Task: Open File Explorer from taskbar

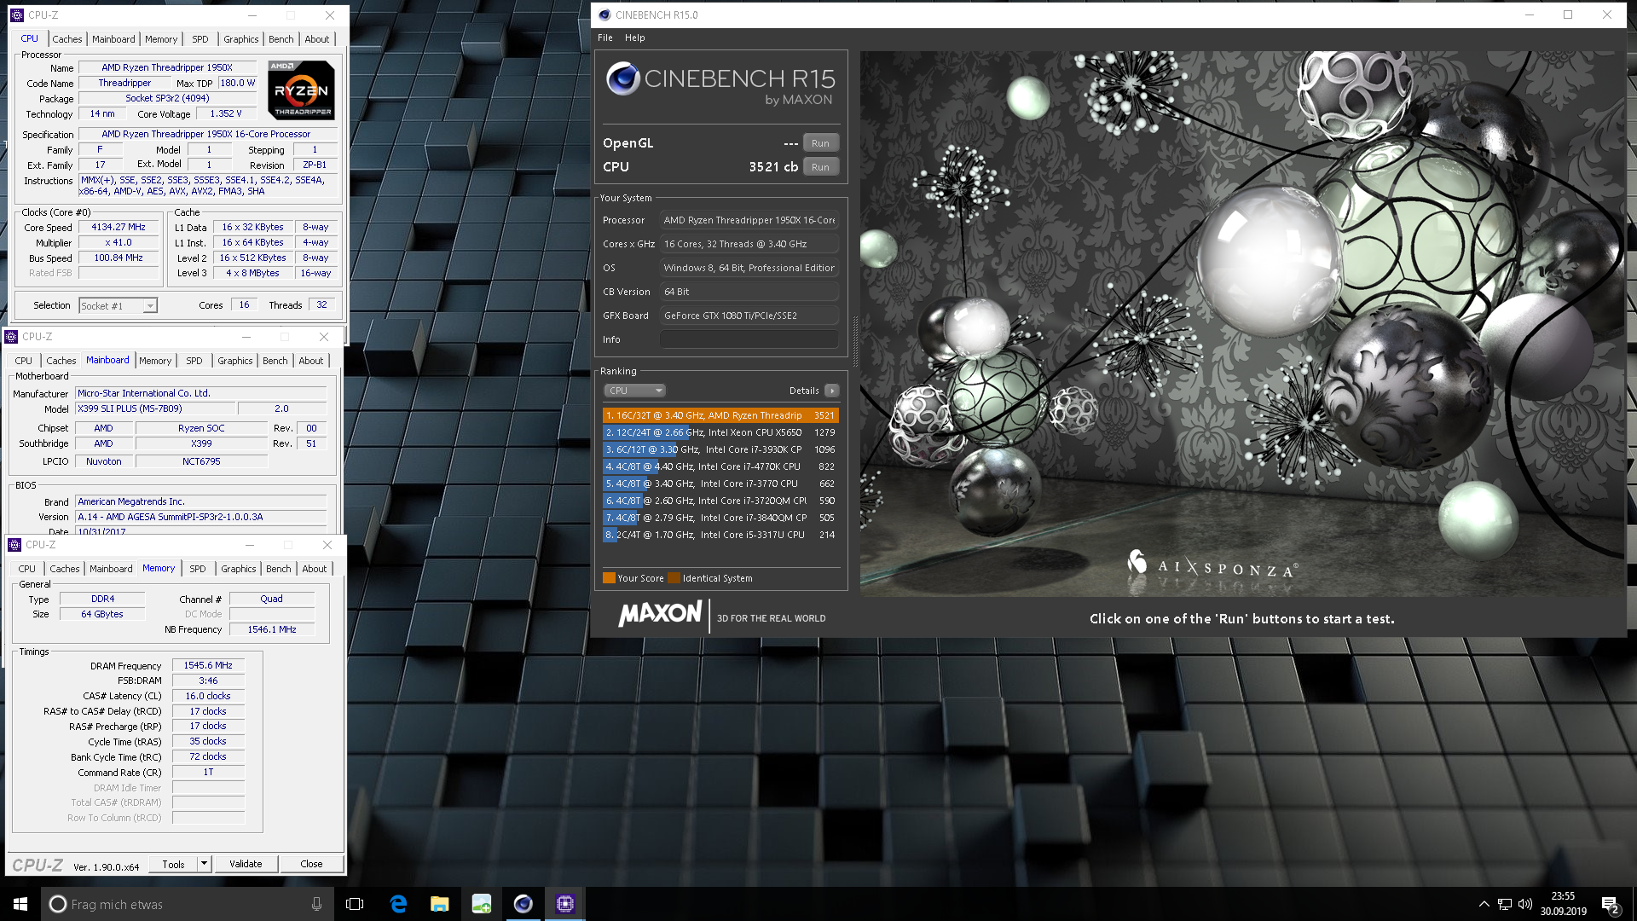Action: coord(440,904)
